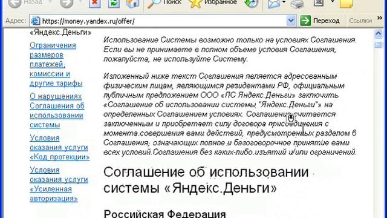Expand the Mail dropdown arrow

coord(284,2)
